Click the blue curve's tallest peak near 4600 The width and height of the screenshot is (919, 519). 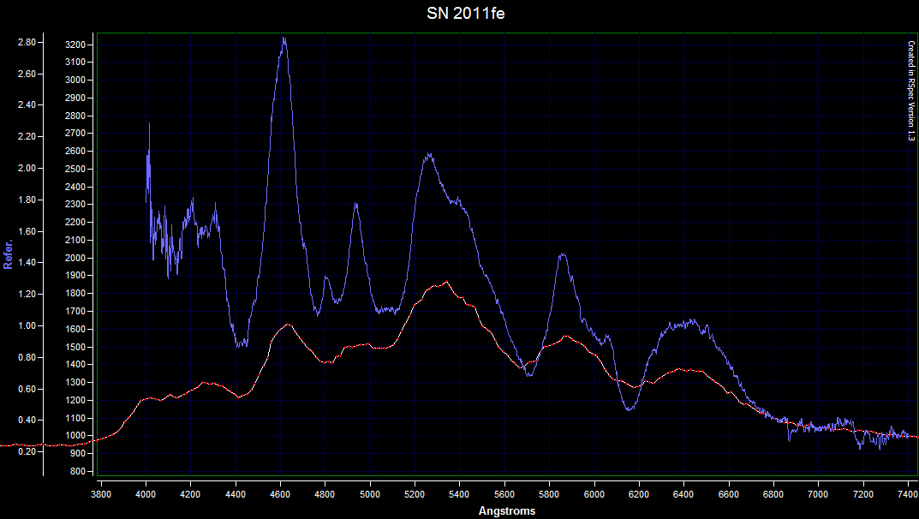coord(283,39)
